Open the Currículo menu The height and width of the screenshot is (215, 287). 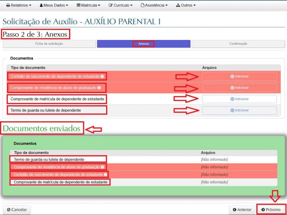[x=121, y=5]
